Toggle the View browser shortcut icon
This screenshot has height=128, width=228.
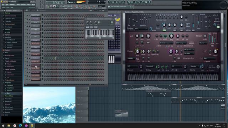tap(120, 2)
